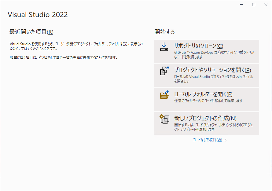Click 任意のフォルダー内のコードに移動して編集します text
The height and width of the screenshot is (191, 272).
pos(208,101)
